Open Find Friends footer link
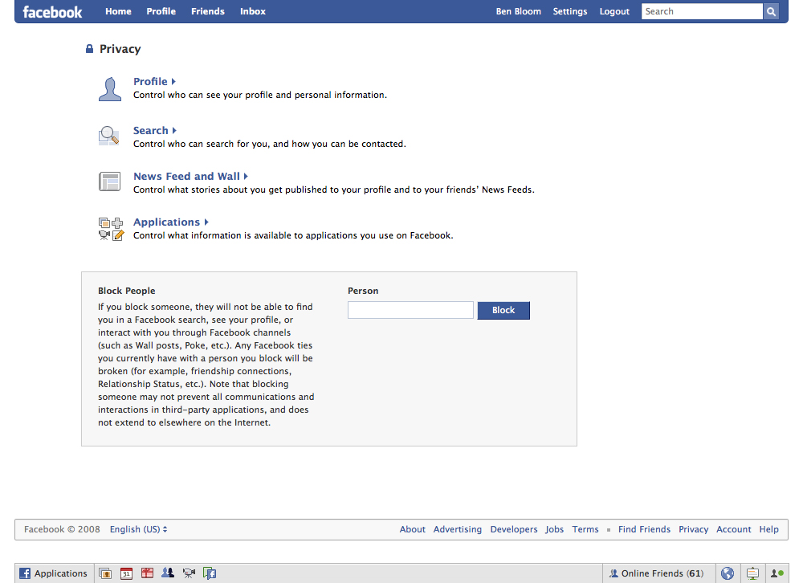Screen dimensions: 803x583 tap(644, 529)
